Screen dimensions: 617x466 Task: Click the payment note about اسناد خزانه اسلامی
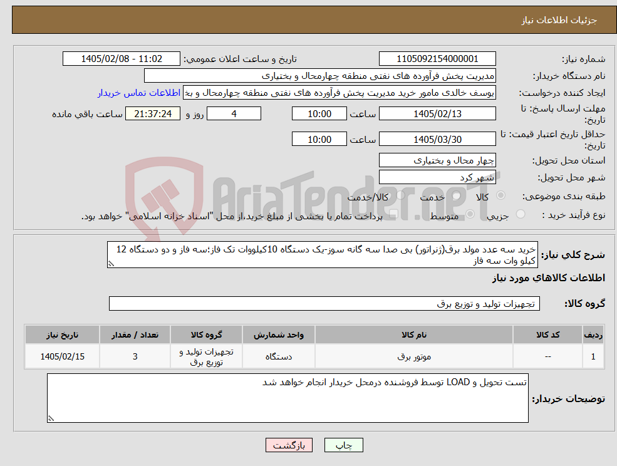click(232, 217)
